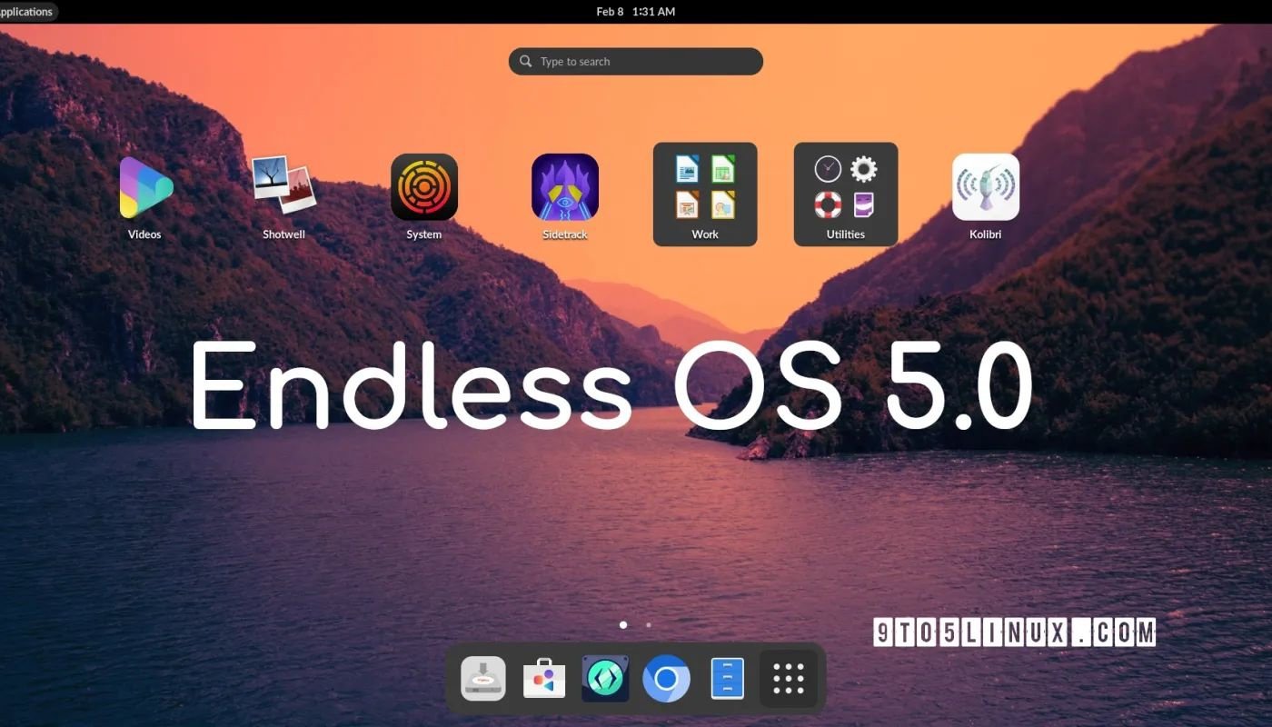Viewport: 1272px width, 727px height.
Task: Open the Work app folder
Action: (x=705, y=194)
